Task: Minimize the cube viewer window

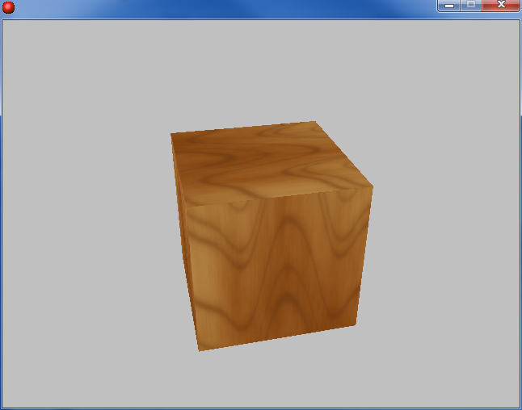Action: [x=448, y=6]
